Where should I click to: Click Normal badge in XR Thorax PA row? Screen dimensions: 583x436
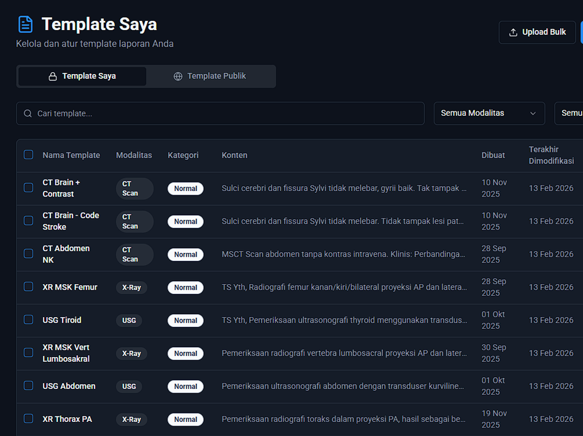click(185, 419)
